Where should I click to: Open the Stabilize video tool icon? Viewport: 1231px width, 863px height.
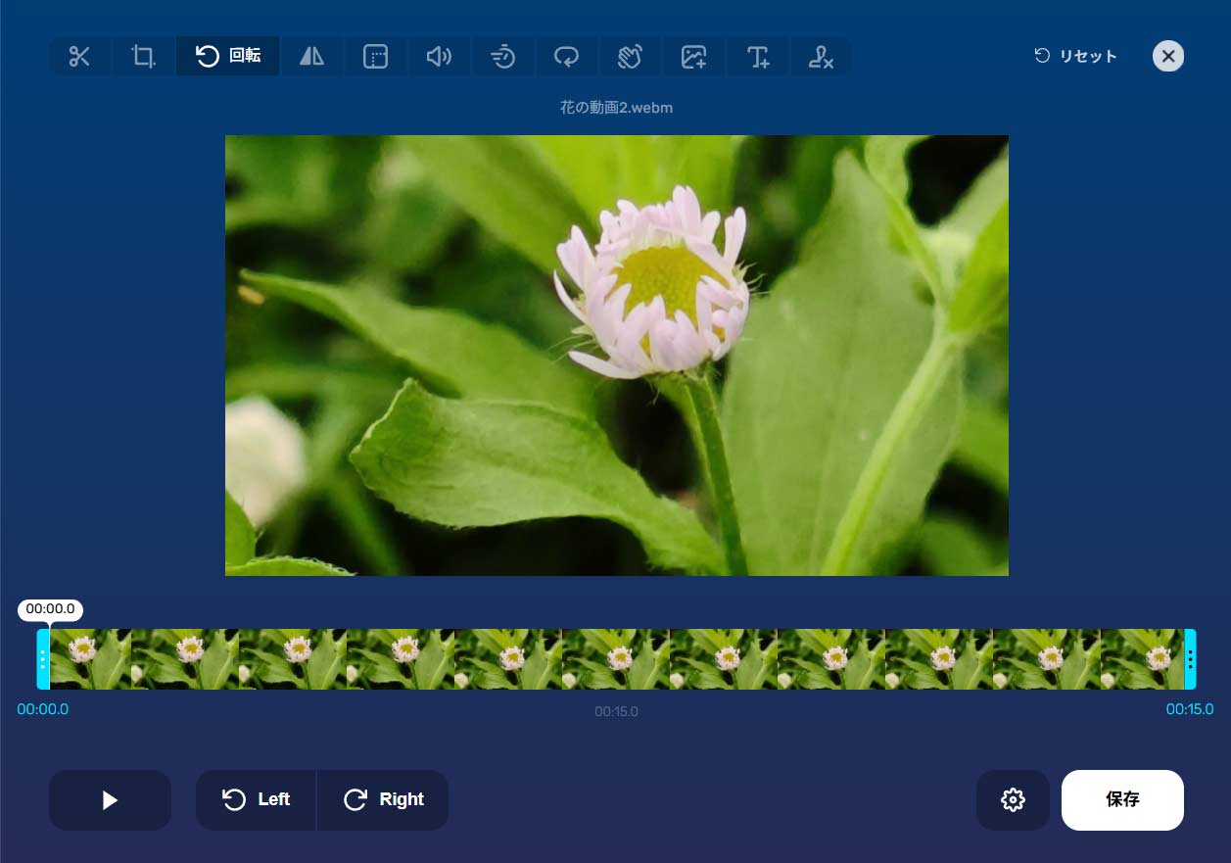[630, 57]
